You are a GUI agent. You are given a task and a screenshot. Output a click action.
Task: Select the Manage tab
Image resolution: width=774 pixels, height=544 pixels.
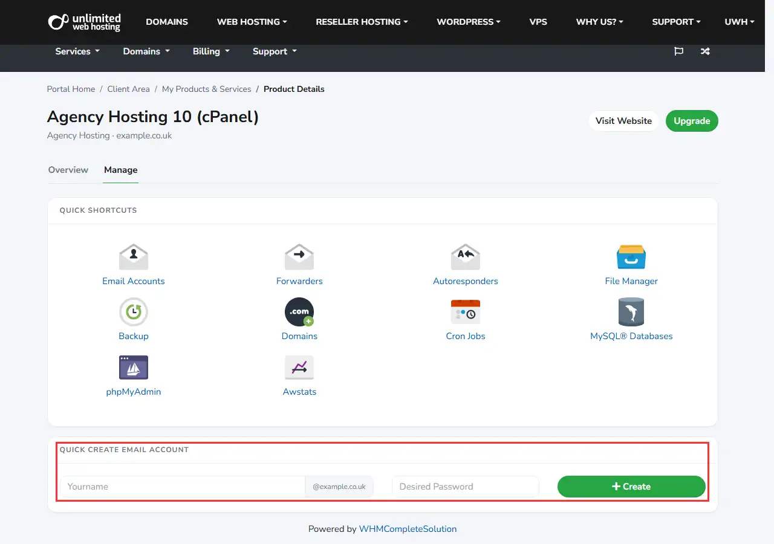click(x=121, y=170)
